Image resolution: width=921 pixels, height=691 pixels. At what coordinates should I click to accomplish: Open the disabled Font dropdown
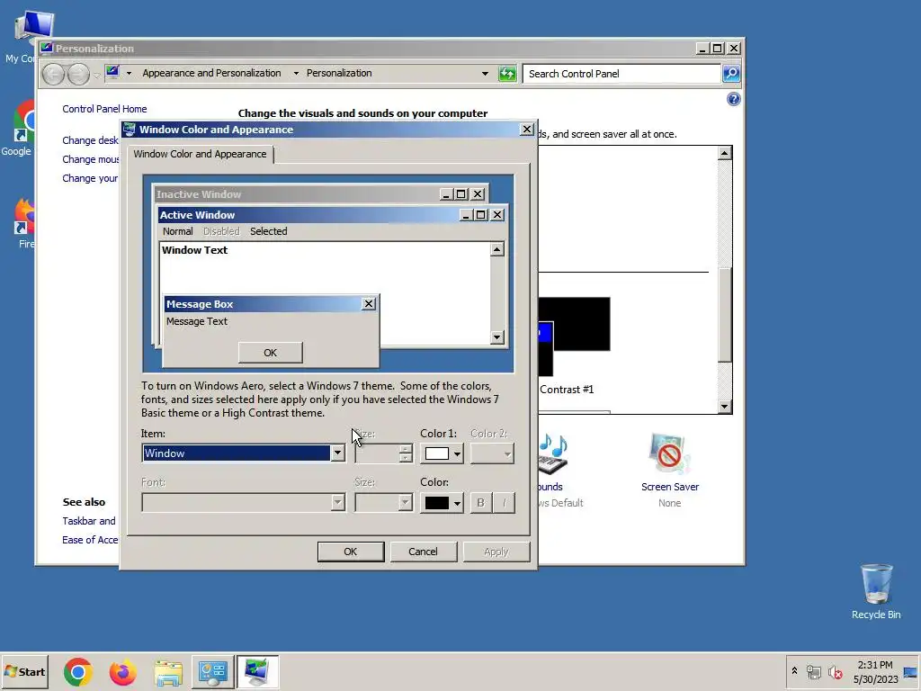243,502
